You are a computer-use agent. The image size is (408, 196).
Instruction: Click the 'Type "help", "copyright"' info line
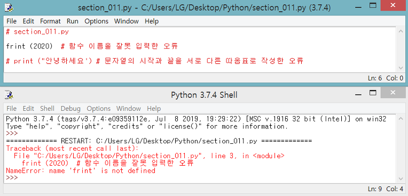147,127
